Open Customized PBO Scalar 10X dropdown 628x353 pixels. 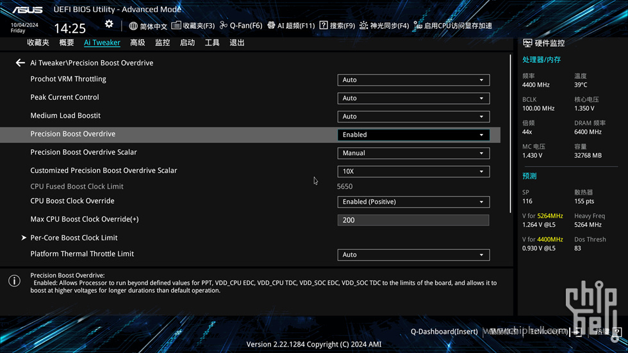[x=413, y=172]
